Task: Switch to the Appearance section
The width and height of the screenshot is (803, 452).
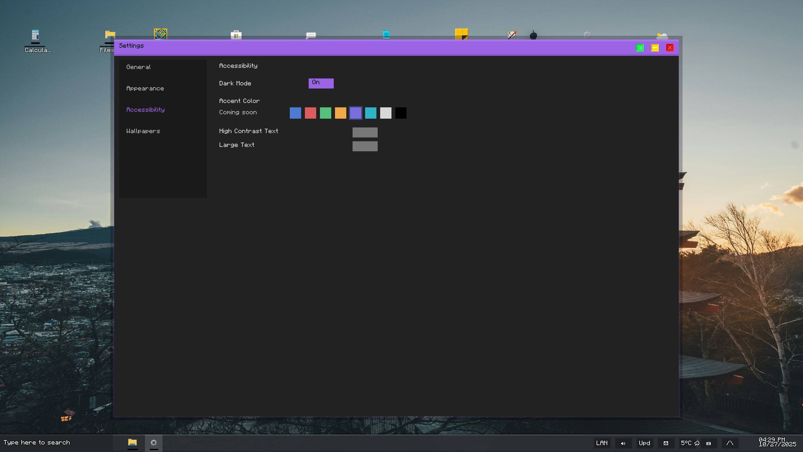Action: pos(145,88)
